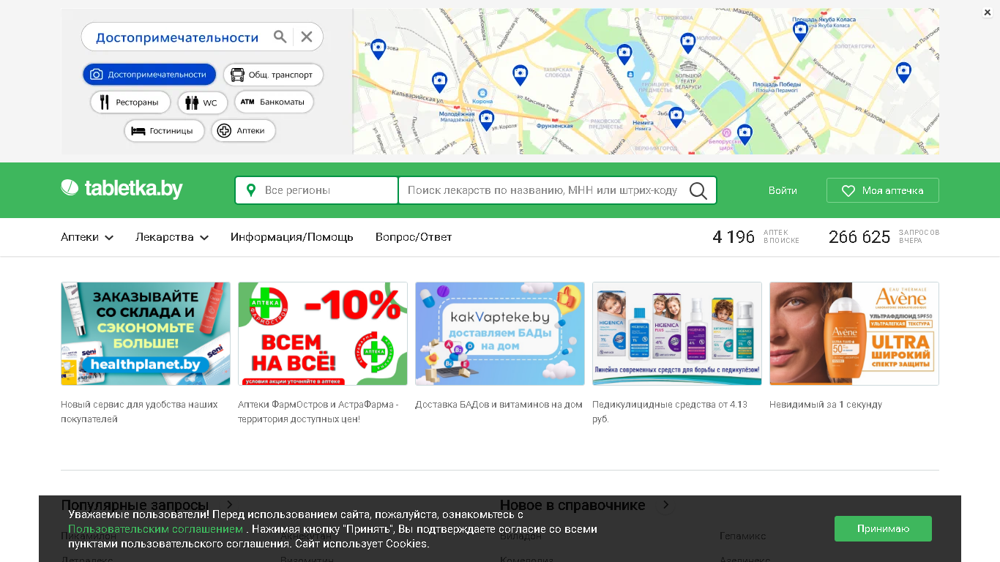Select the Аптеки filter chip in ad
This screenshot has height=562, width=1000.
[244, 130]
